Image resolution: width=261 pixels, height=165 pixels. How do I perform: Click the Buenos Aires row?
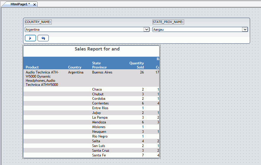pyautogui.click(x=91, y=78)
